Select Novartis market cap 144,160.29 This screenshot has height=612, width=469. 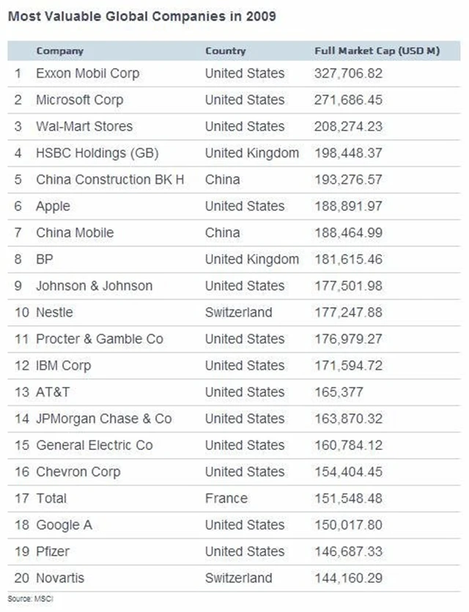[348, 578]
